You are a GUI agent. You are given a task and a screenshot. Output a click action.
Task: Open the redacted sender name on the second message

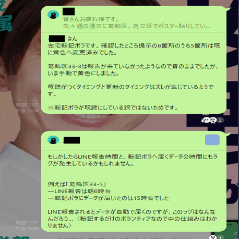coord(71,140)
